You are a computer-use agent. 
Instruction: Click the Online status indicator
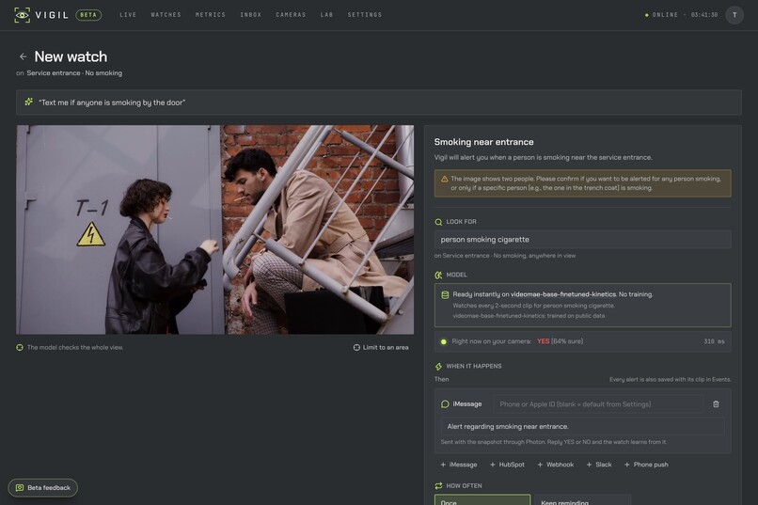[661, 15]
